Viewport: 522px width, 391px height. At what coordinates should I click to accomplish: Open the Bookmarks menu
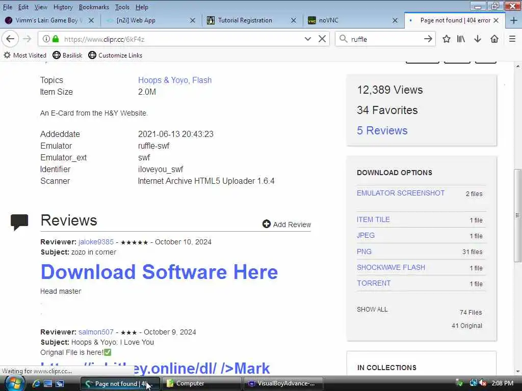pos(94,7)
